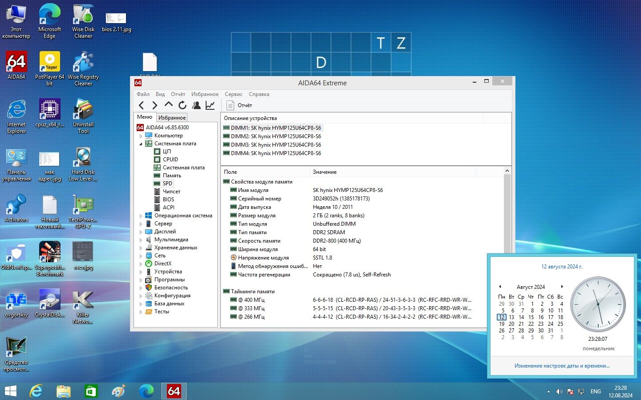641x400 pixels.
Task: Expand the Компьютер tree node
Action: coord(141,136)
